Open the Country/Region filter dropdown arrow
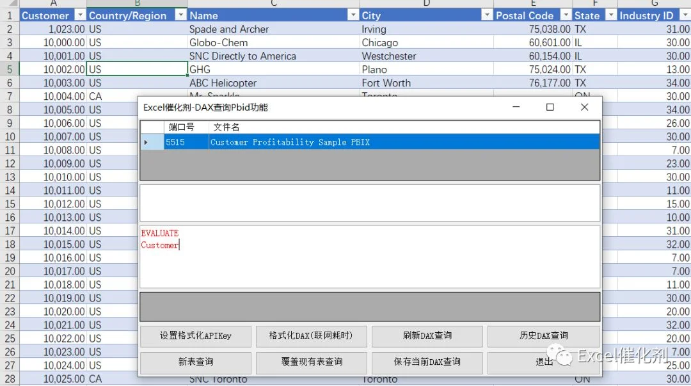 pos(180,15)
